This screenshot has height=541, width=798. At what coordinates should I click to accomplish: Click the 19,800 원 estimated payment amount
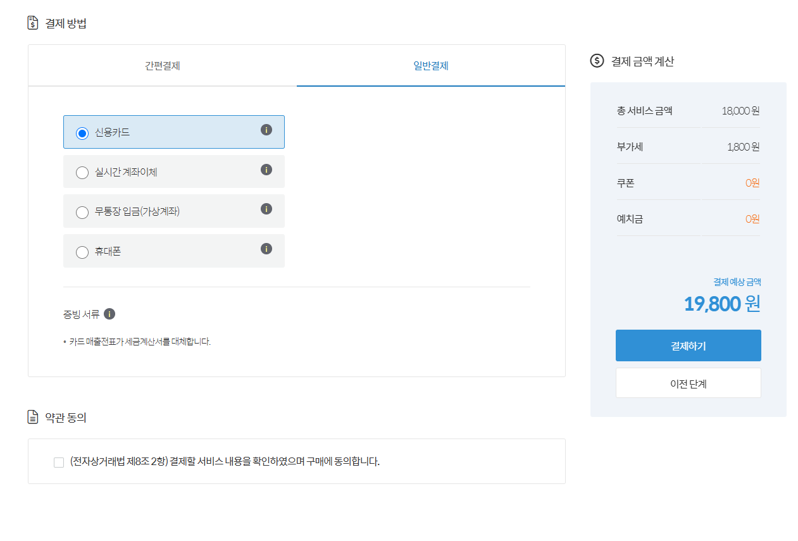point(721,304)
